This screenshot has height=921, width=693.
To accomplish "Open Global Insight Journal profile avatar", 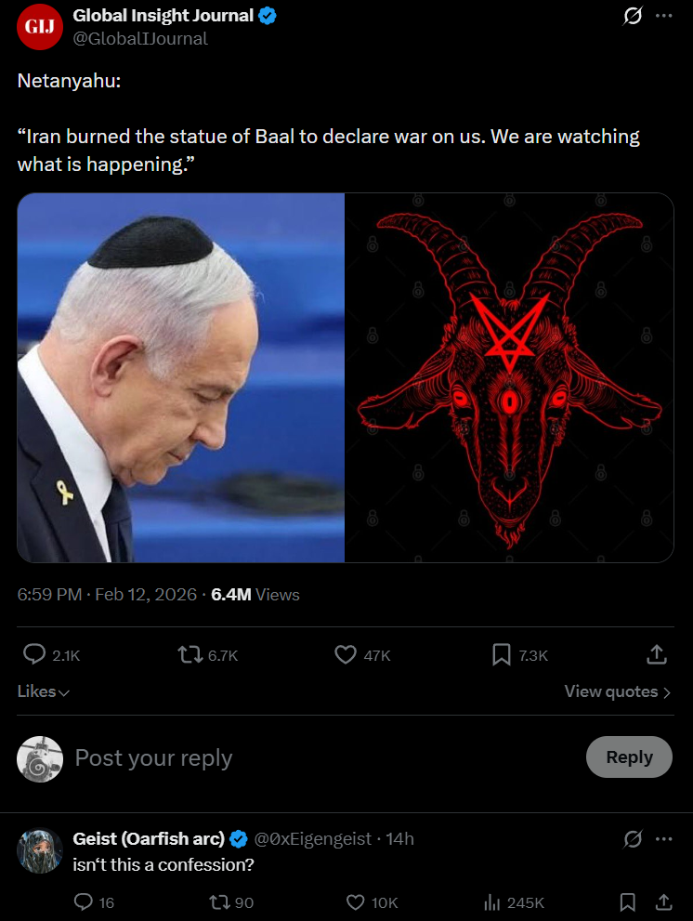I will pos(39,26).
